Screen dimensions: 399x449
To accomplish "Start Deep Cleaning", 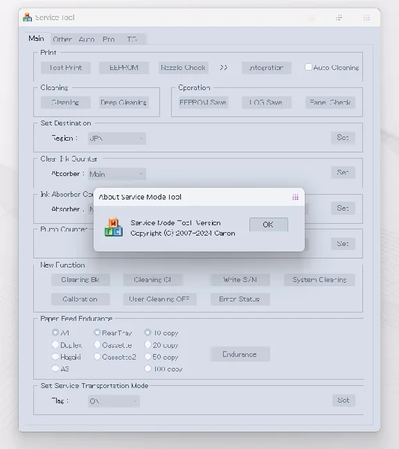I will coord(124,103).
